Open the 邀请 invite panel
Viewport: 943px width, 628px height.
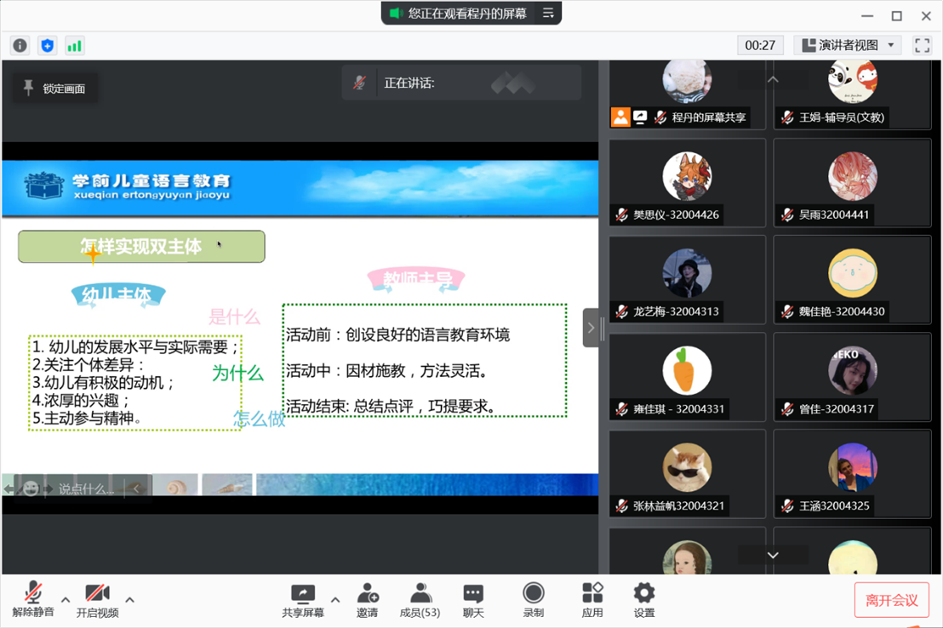point(368,599)
